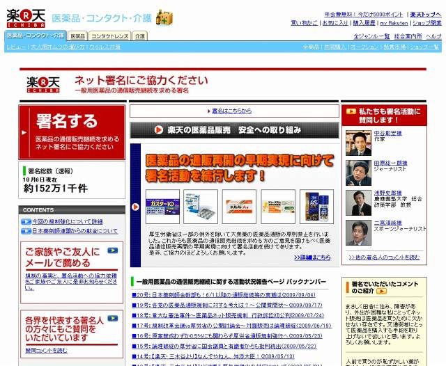Viewport: 446px width, 366px height.
Task: Open back number 20号 link dated 2009/09/04
Action: [x=224, y=295]
